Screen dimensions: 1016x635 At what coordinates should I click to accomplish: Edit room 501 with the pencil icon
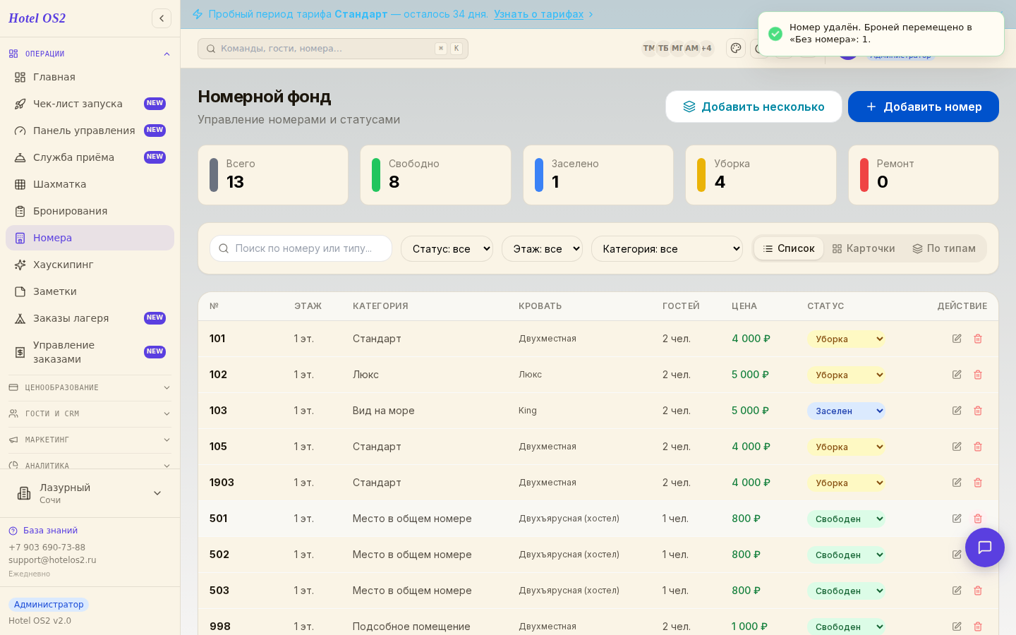957,519
